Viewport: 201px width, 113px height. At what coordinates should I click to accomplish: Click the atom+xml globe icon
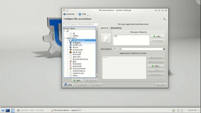coord(71,45)
